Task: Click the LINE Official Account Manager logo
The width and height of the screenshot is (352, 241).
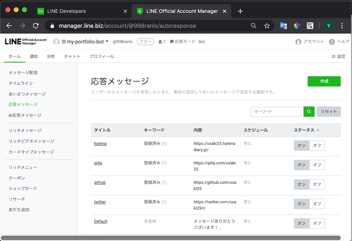Action: [x=26, y=41]
